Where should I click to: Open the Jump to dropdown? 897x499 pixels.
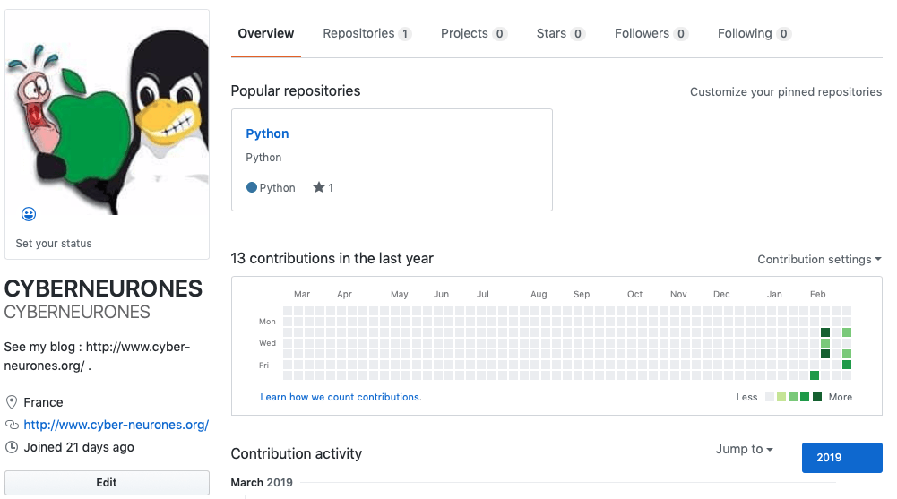tap(745, 449)
